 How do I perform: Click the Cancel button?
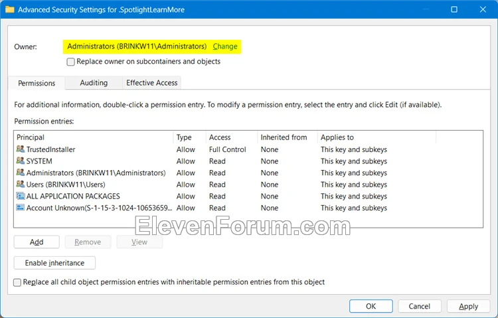(x=420, y=306)
